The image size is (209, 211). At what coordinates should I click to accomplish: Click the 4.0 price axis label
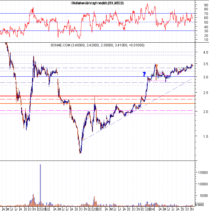click(x=206, y=52)
